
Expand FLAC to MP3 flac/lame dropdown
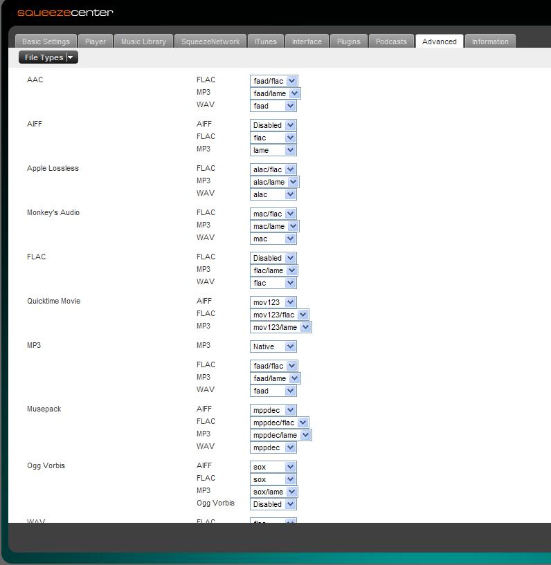coord(274,270)
